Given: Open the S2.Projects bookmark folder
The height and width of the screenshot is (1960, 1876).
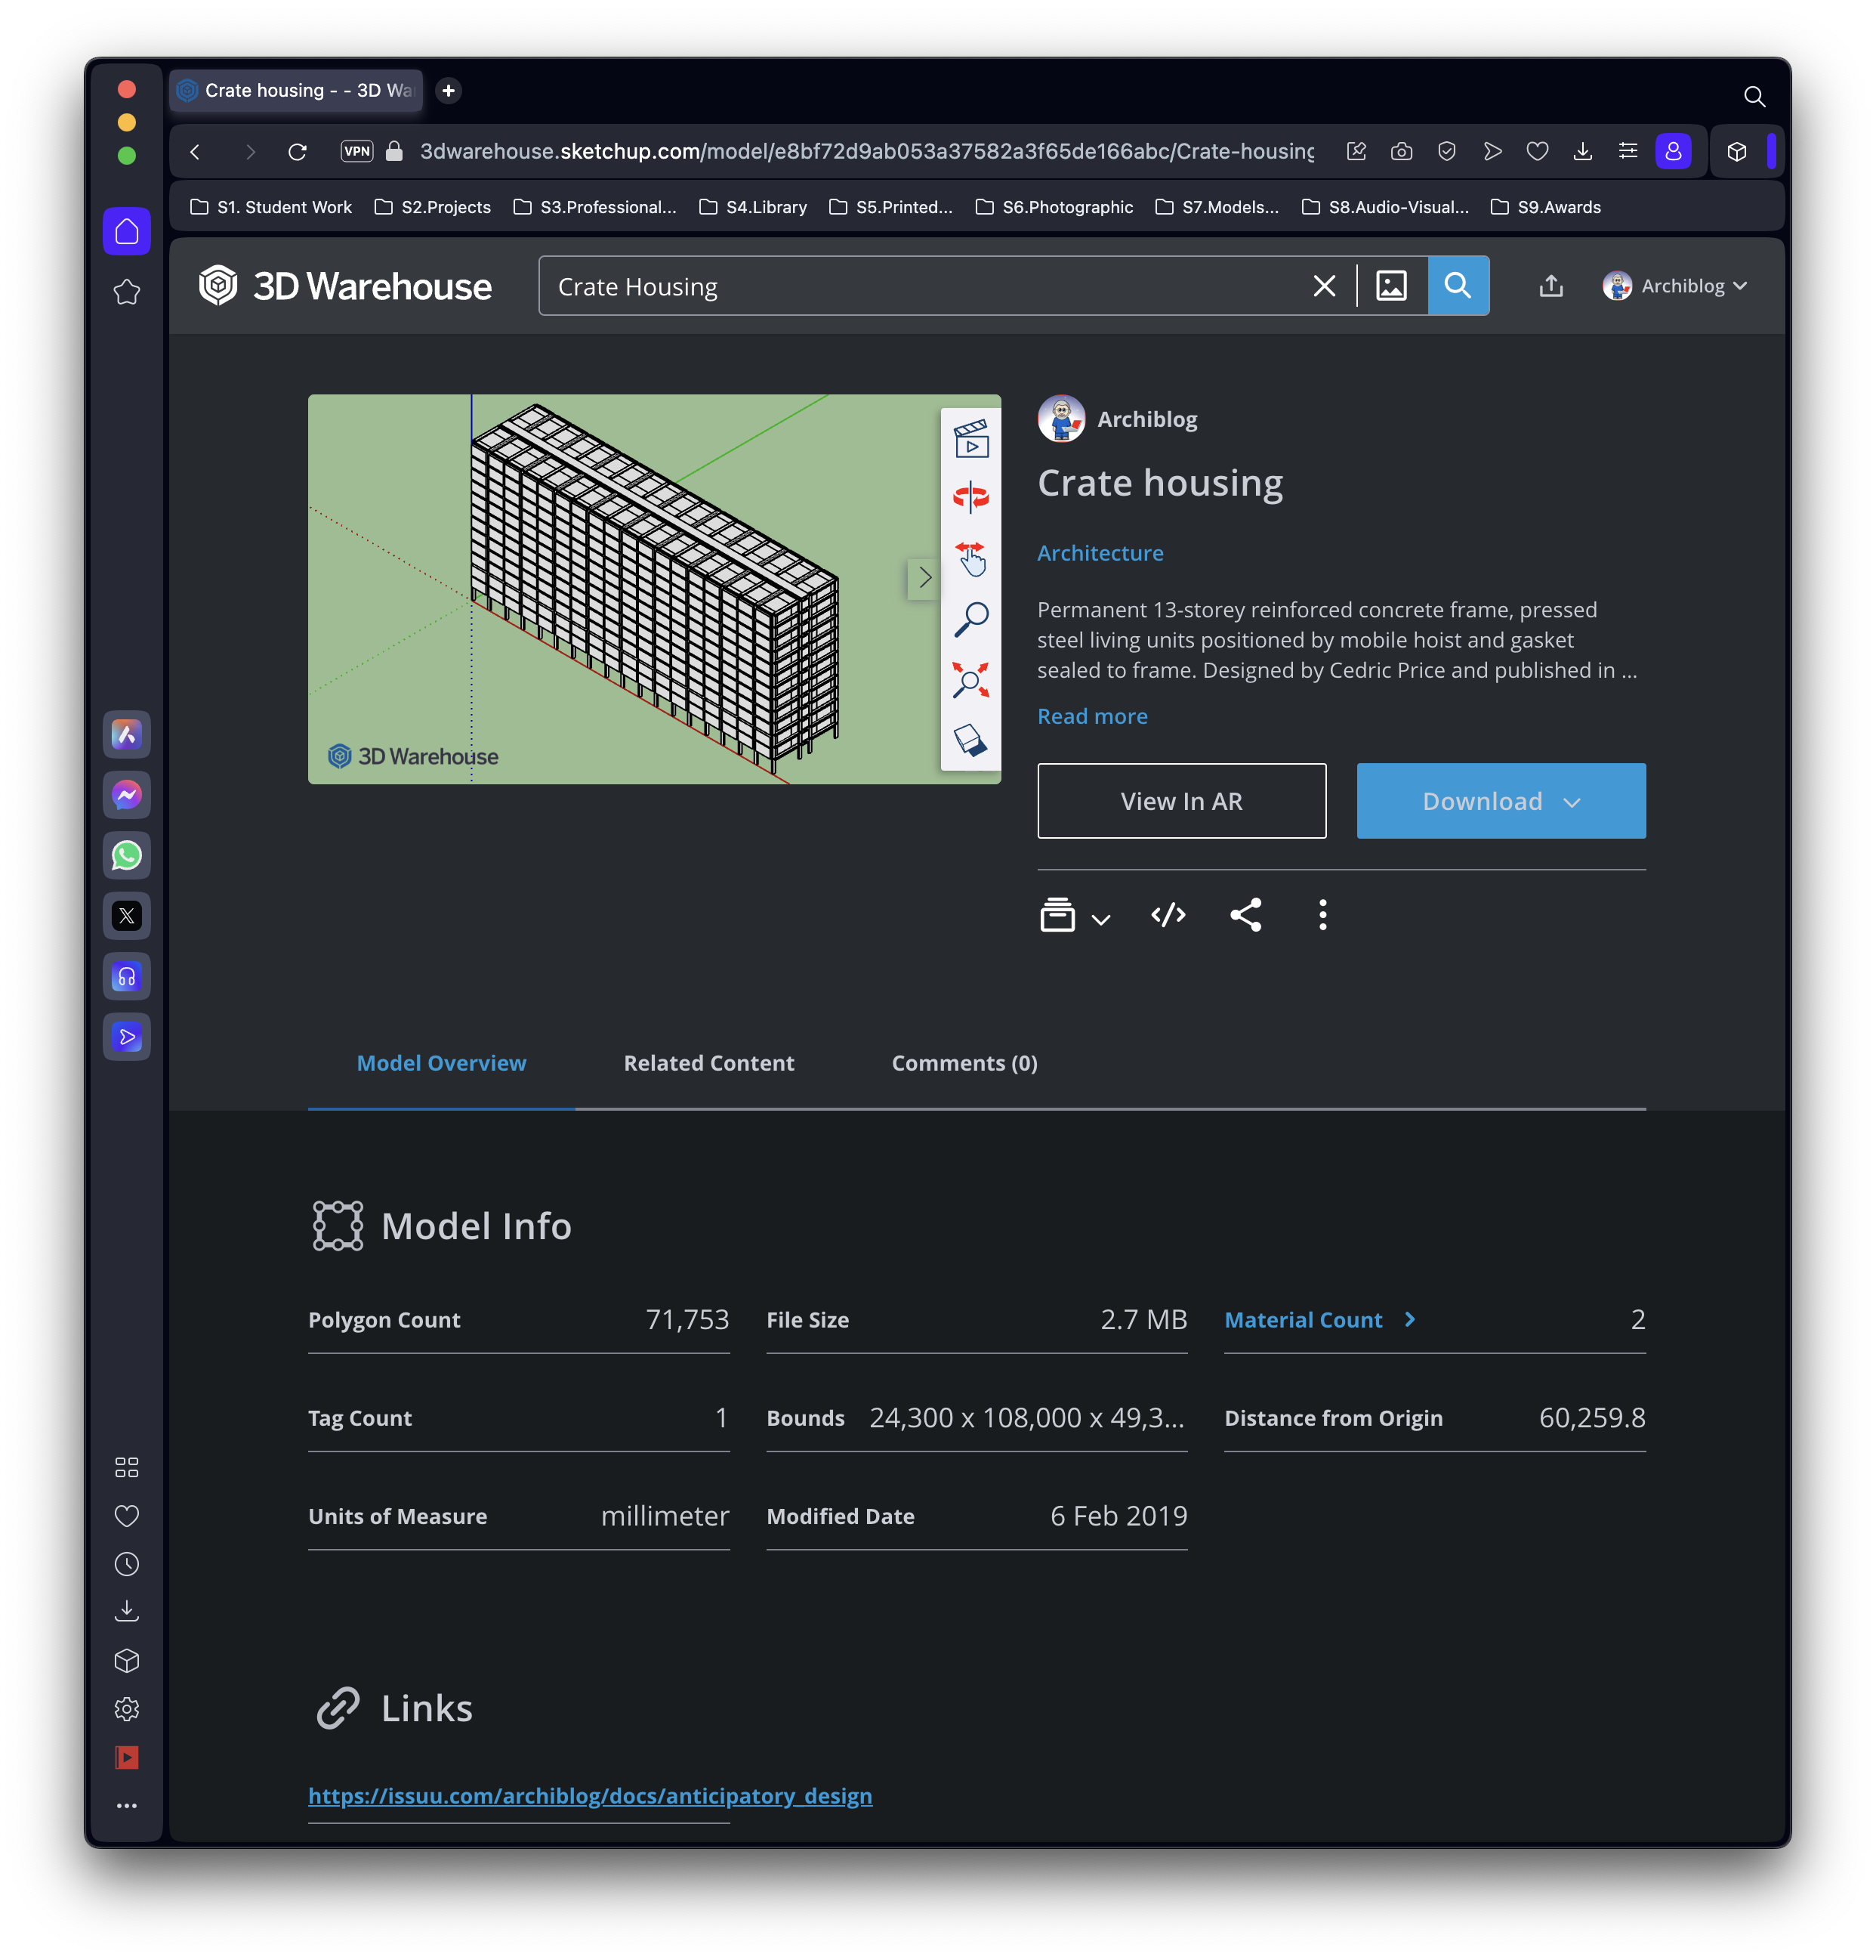Looking at the screenshot, I should pos(432,207).
